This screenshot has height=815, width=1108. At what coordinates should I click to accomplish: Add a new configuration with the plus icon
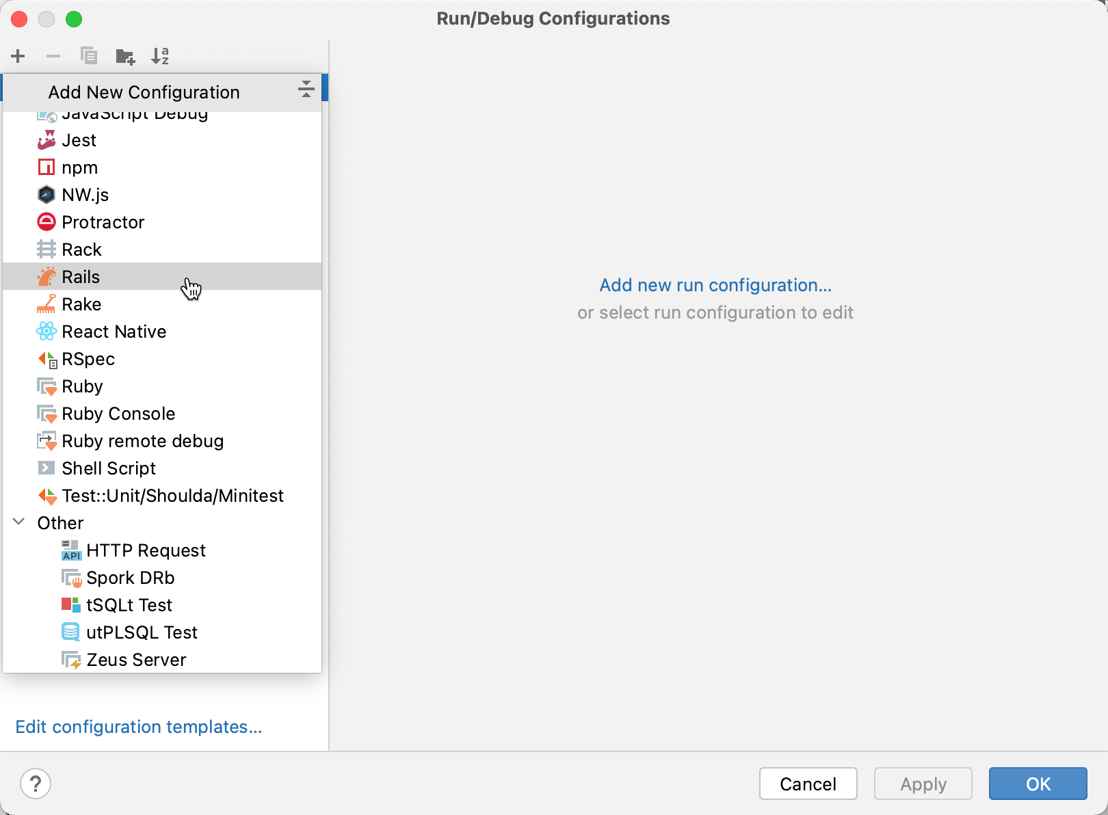pyautogui.click(x=18, y=56)
